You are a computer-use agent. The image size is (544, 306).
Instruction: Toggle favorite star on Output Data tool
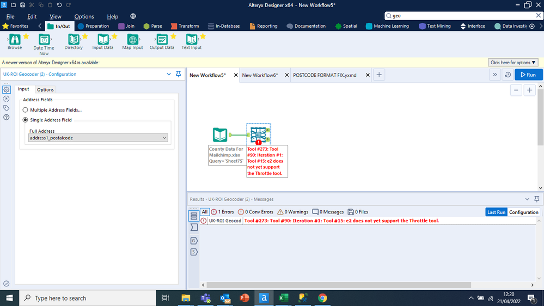pos(174,36)
